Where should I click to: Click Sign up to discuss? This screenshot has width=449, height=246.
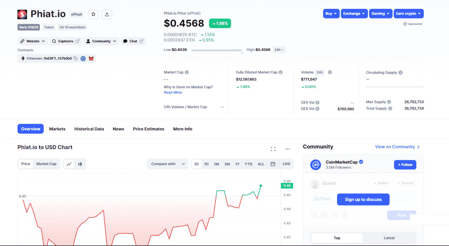(x=363, y=200)
